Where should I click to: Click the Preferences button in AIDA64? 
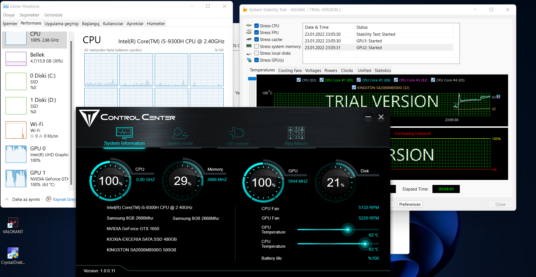(410, 204)
